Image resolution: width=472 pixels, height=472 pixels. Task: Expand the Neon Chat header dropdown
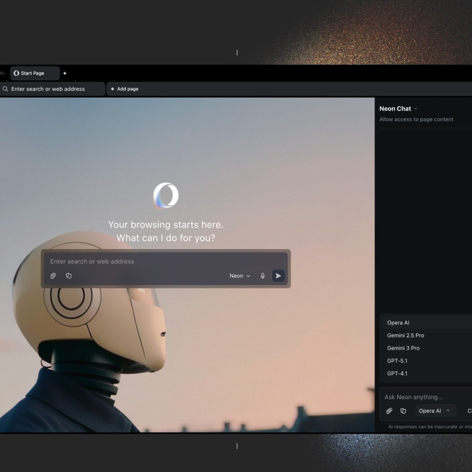pos(416,109)
